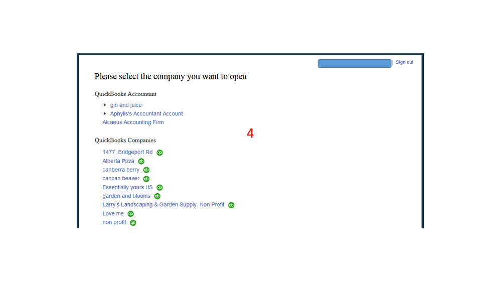Expand the gin and juice triangle
Viewport: 501px width, 282px height.
105,105
